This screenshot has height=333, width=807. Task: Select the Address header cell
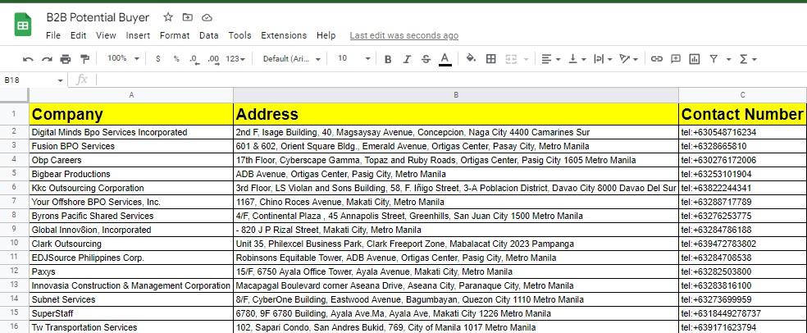[456, 114]
